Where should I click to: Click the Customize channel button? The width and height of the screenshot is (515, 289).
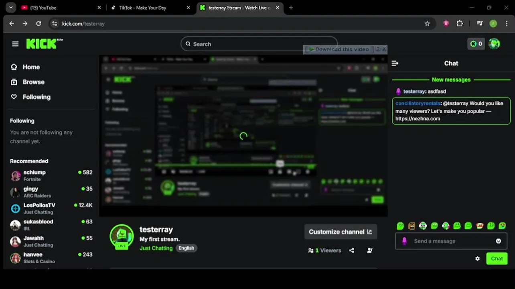[341, 232]
